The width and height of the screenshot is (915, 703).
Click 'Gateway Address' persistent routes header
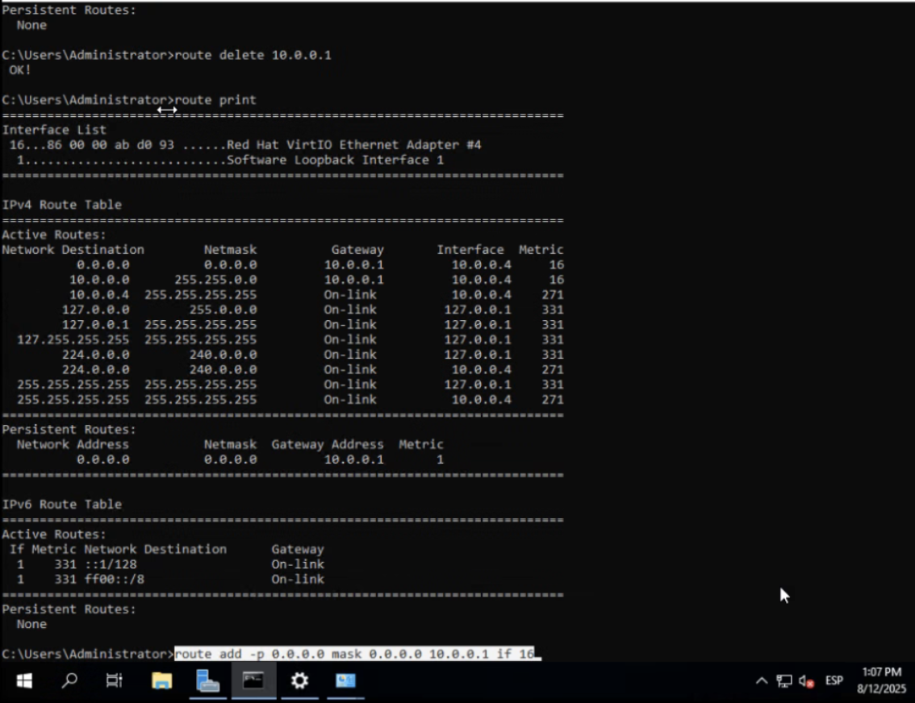coord(328,444)
